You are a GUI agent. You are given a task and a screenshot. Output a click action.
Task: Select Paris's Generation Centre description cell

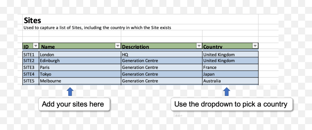coord(162,68)
